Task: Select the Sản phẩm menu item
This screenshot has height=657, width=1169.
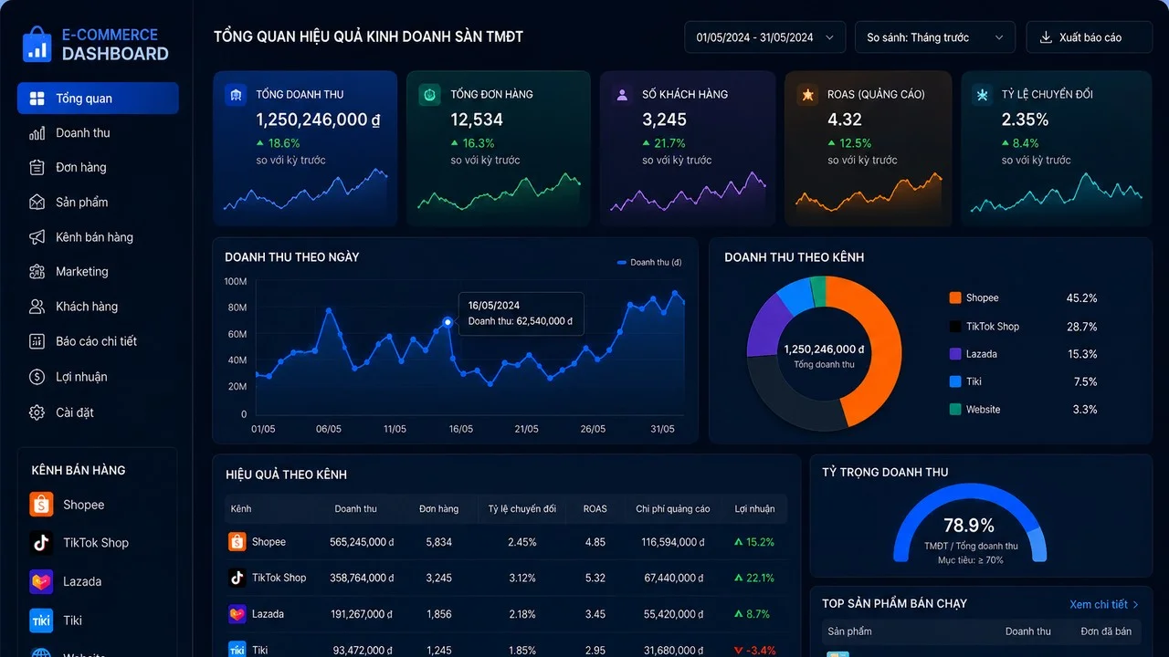Action: (x=98, y=203)
